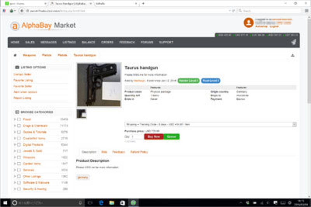Click the small thumbnail under the photo
The image size is (311, 207).
[x=81, y=114]
